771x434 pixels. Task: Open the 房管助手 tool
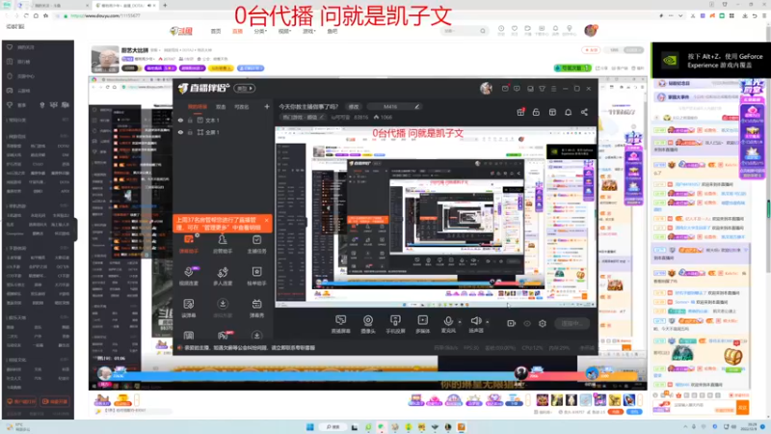pyautogui.click(x=223, y=244)
